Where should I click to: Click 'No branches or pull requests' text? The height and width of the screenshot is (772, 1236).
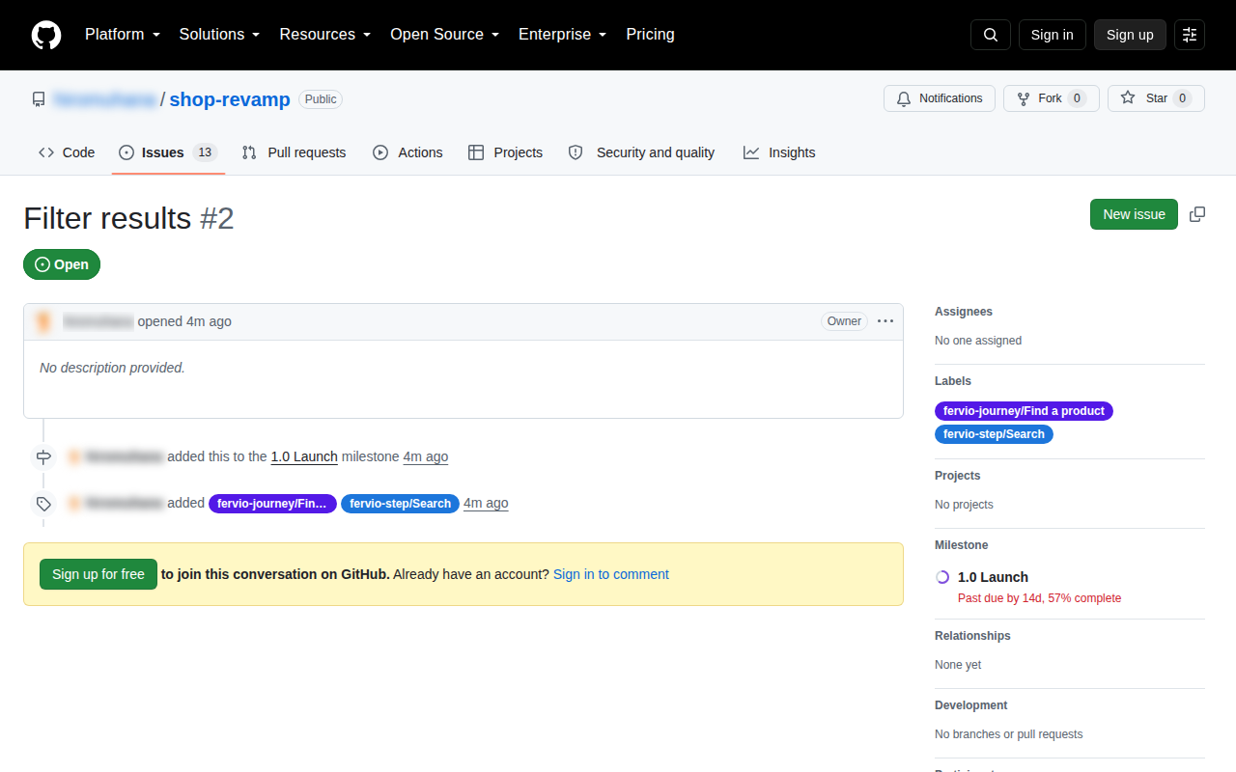[x=1009, y=734]
